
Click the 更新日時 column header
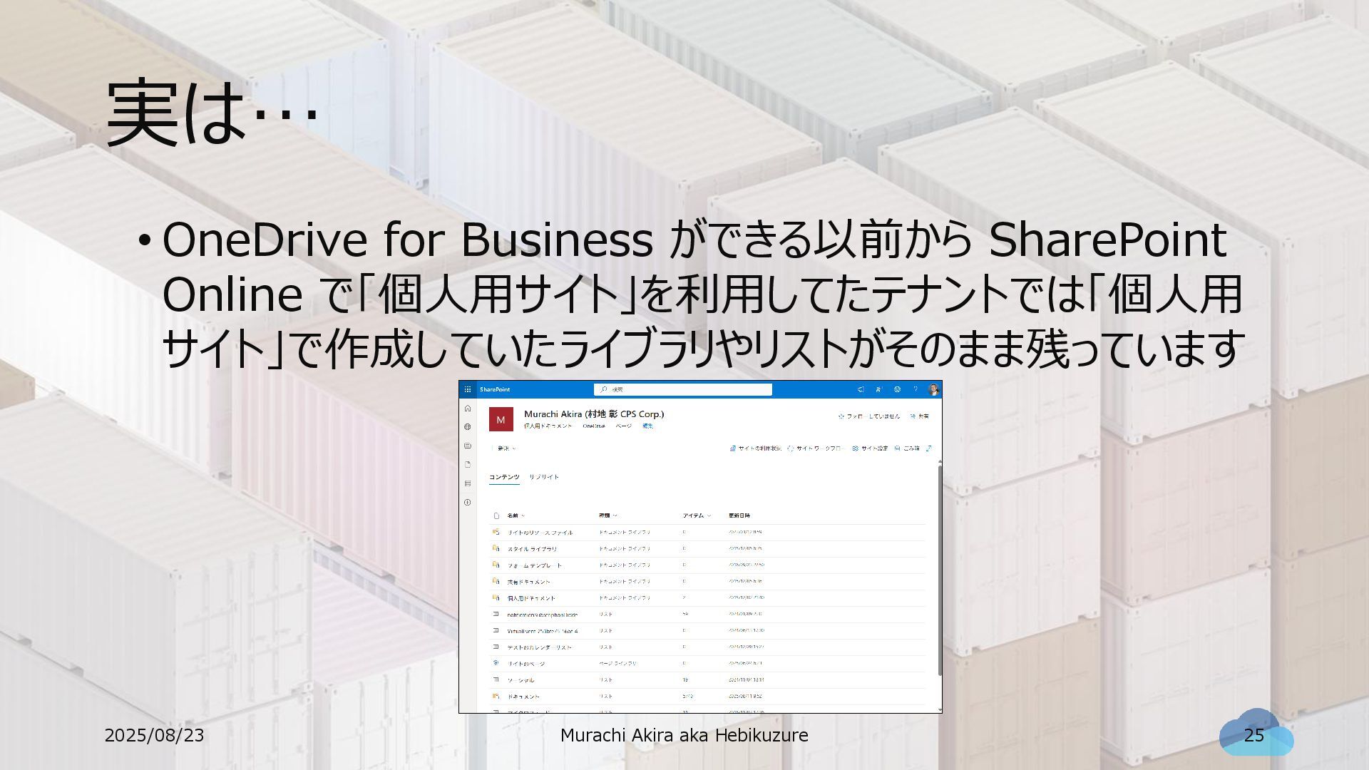[x=739, y=515]
